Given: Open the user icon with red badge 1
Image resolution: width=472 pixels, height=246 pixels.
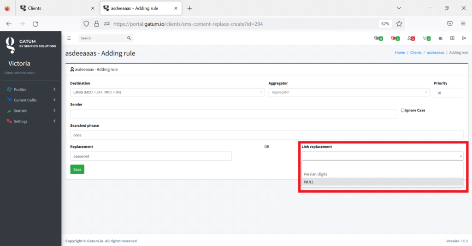Looking at the screenshot, I should pos(411,38).
